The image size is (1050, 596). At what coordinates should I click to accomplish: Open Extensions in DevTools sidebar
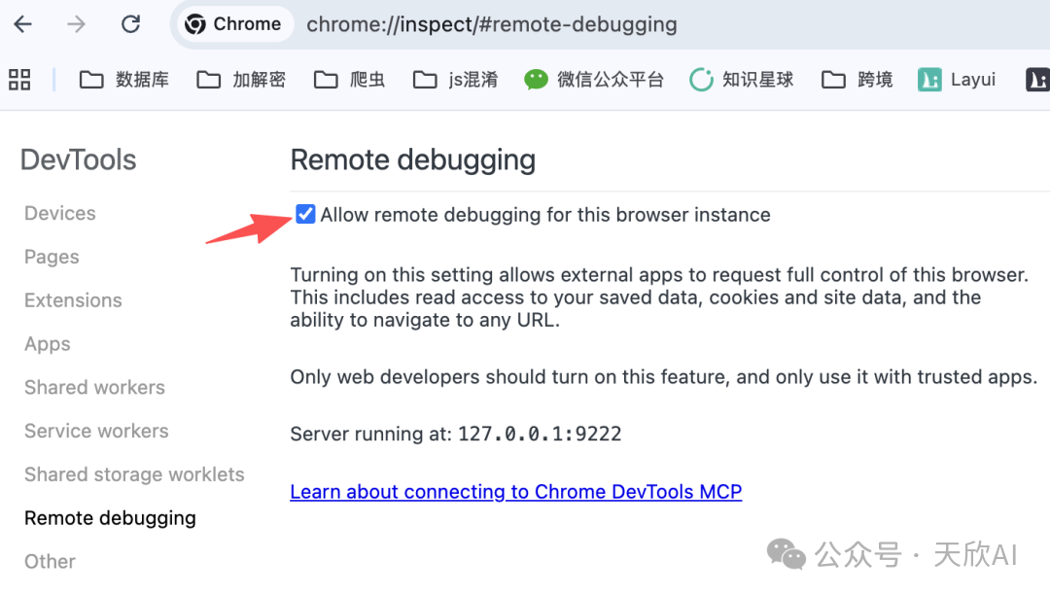point(73,300)
